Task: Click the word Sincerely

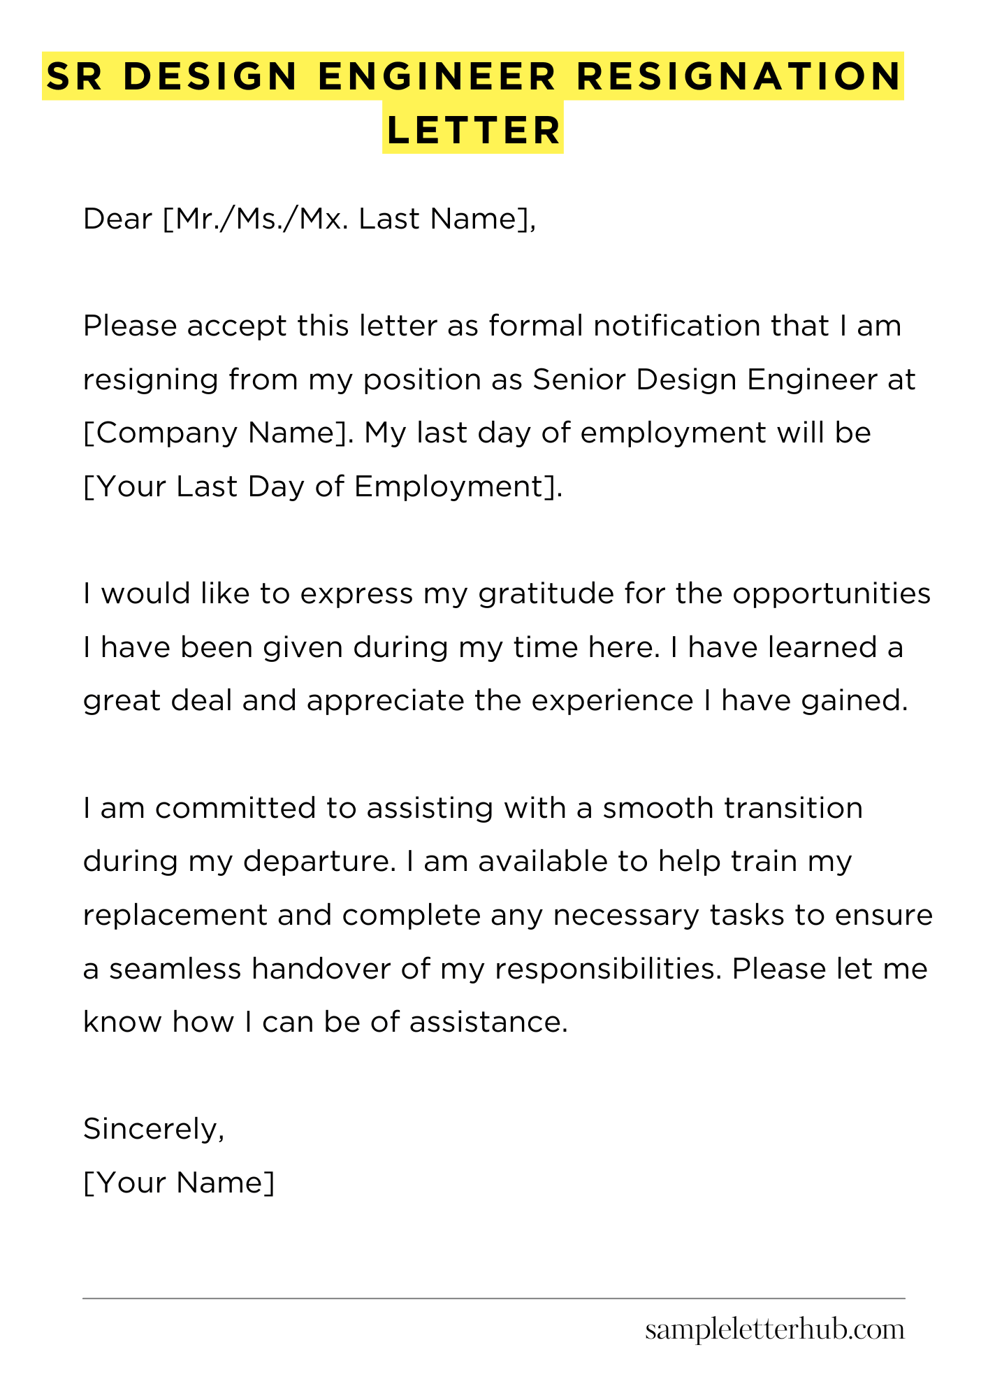Action: (x=154, y=1130)
